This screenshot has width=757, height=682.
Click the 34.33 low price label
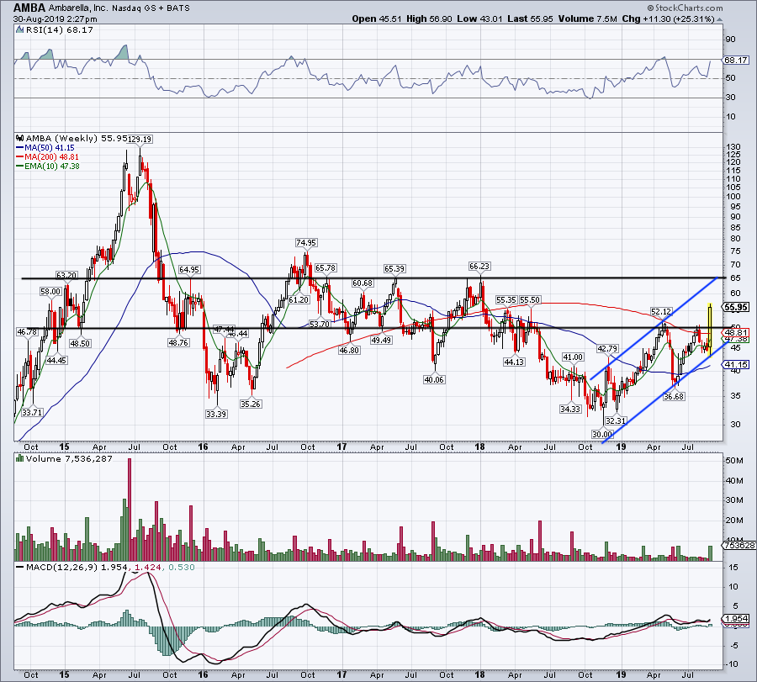(x=570, y=410)
